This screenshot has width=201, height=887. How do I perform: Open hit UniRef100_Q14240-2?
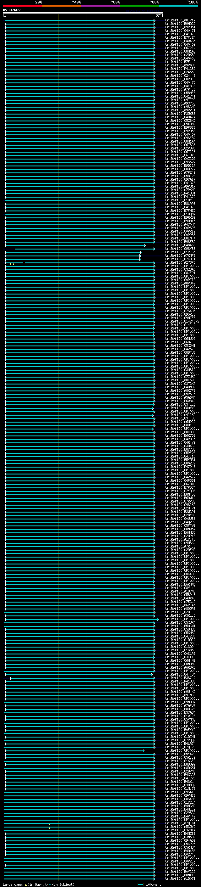[182, 321]
